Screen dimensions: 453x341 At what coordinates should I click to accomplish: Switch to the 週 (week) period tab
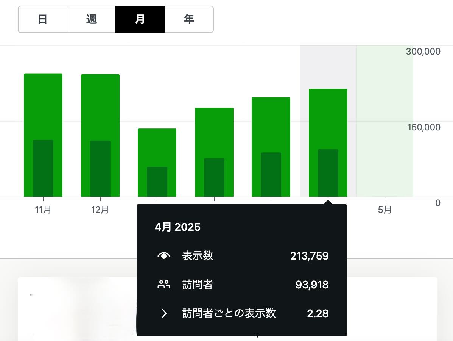91,19
